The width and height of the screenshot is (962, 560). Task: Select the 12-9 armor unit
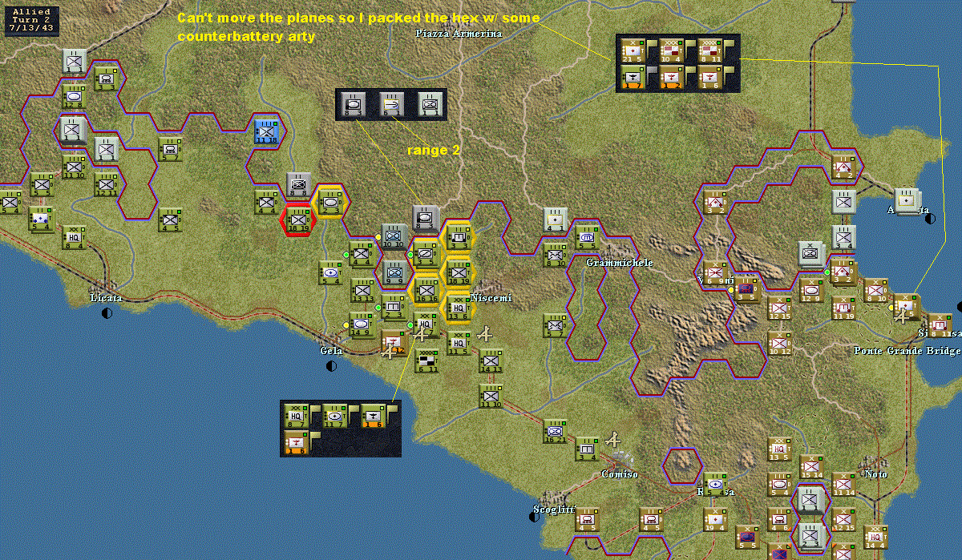click(810, 289)
